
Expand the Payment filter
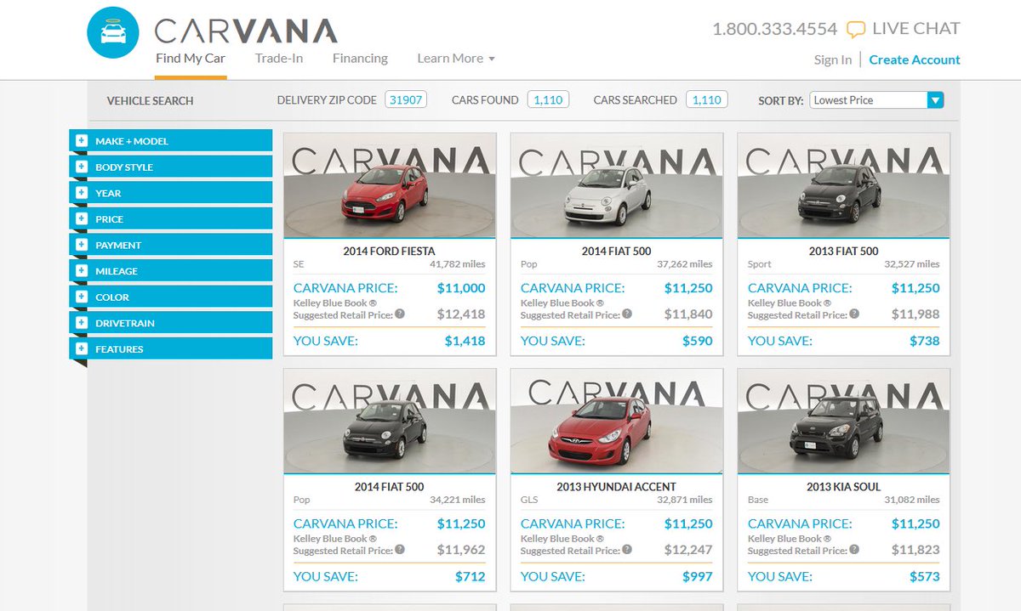[170, 245]
